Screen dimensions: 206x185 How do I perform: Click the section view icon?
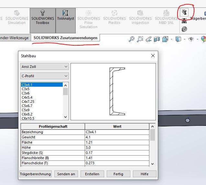pos(157,39)
